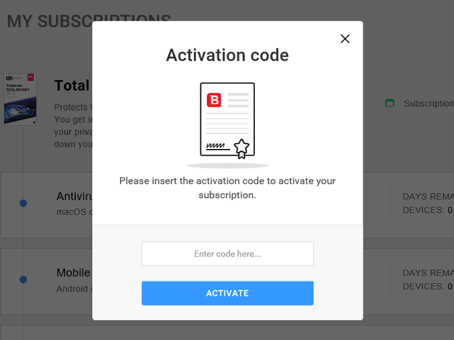Click the green Subscription calendar icon
Viewport: 454px width, 340px height.
click(x=390, y=103)
